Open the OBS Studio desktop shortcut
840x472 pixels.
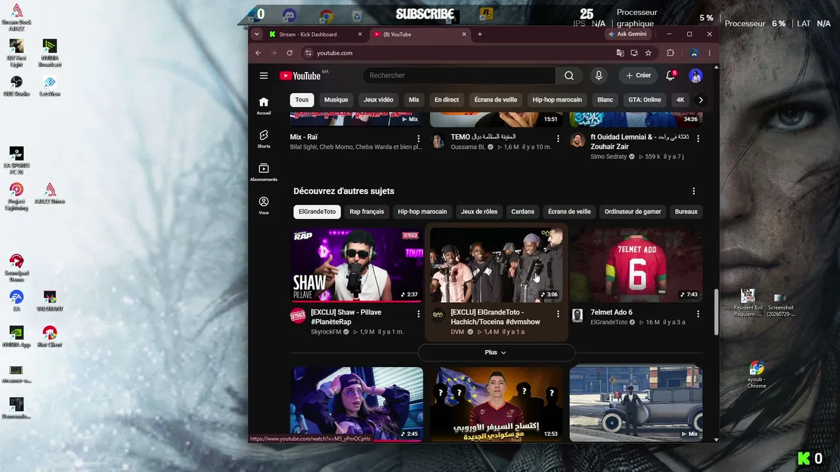tap(16, 85)
